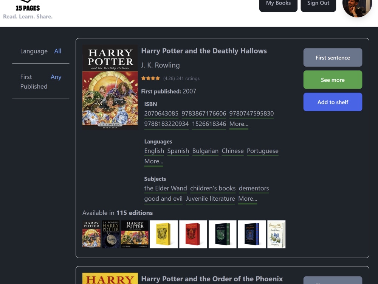
Task: Click the 115 editions text
Action: (x=135, y=213)
